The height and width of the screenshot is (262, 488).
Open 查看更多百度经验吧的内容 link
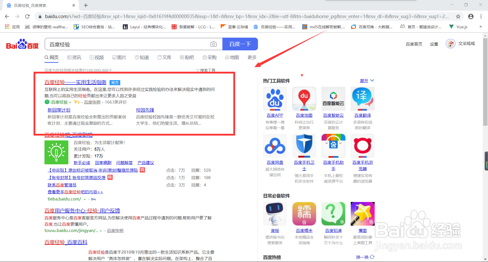click(75, 192)
